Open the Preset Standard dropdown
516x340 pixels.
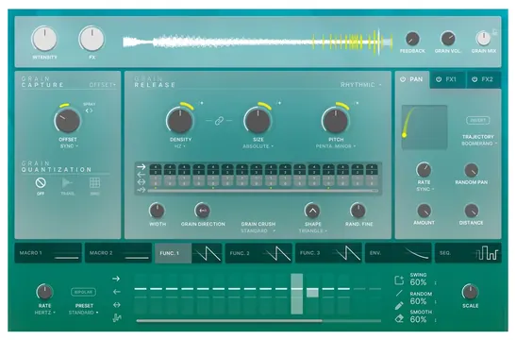(x=83, y=313)
